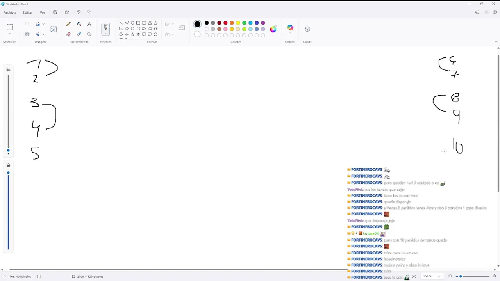The image size is (500, 281).
Task: Select secondary color 2 white circle
Action: click(x=197, y=34)
